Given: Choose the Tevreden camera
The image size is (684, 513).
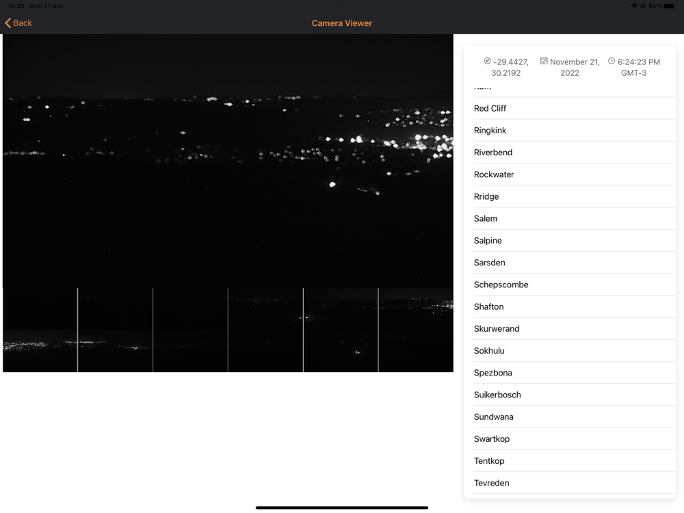Looking at the screenshot, I should click(x=575, y=483).
